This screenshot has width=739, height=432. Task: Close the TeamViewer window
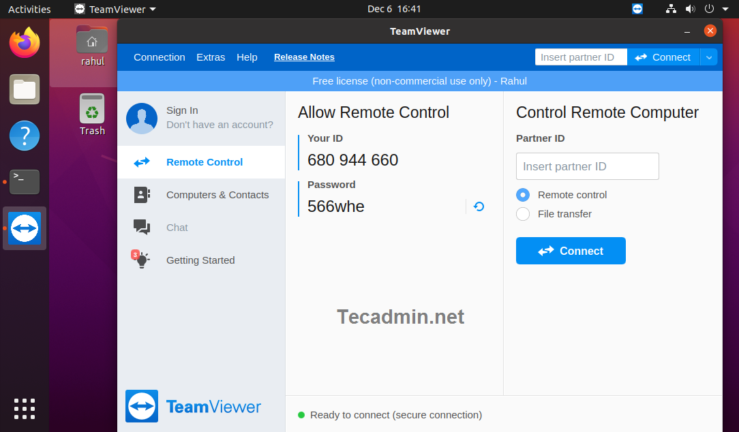tap(710, 31)
